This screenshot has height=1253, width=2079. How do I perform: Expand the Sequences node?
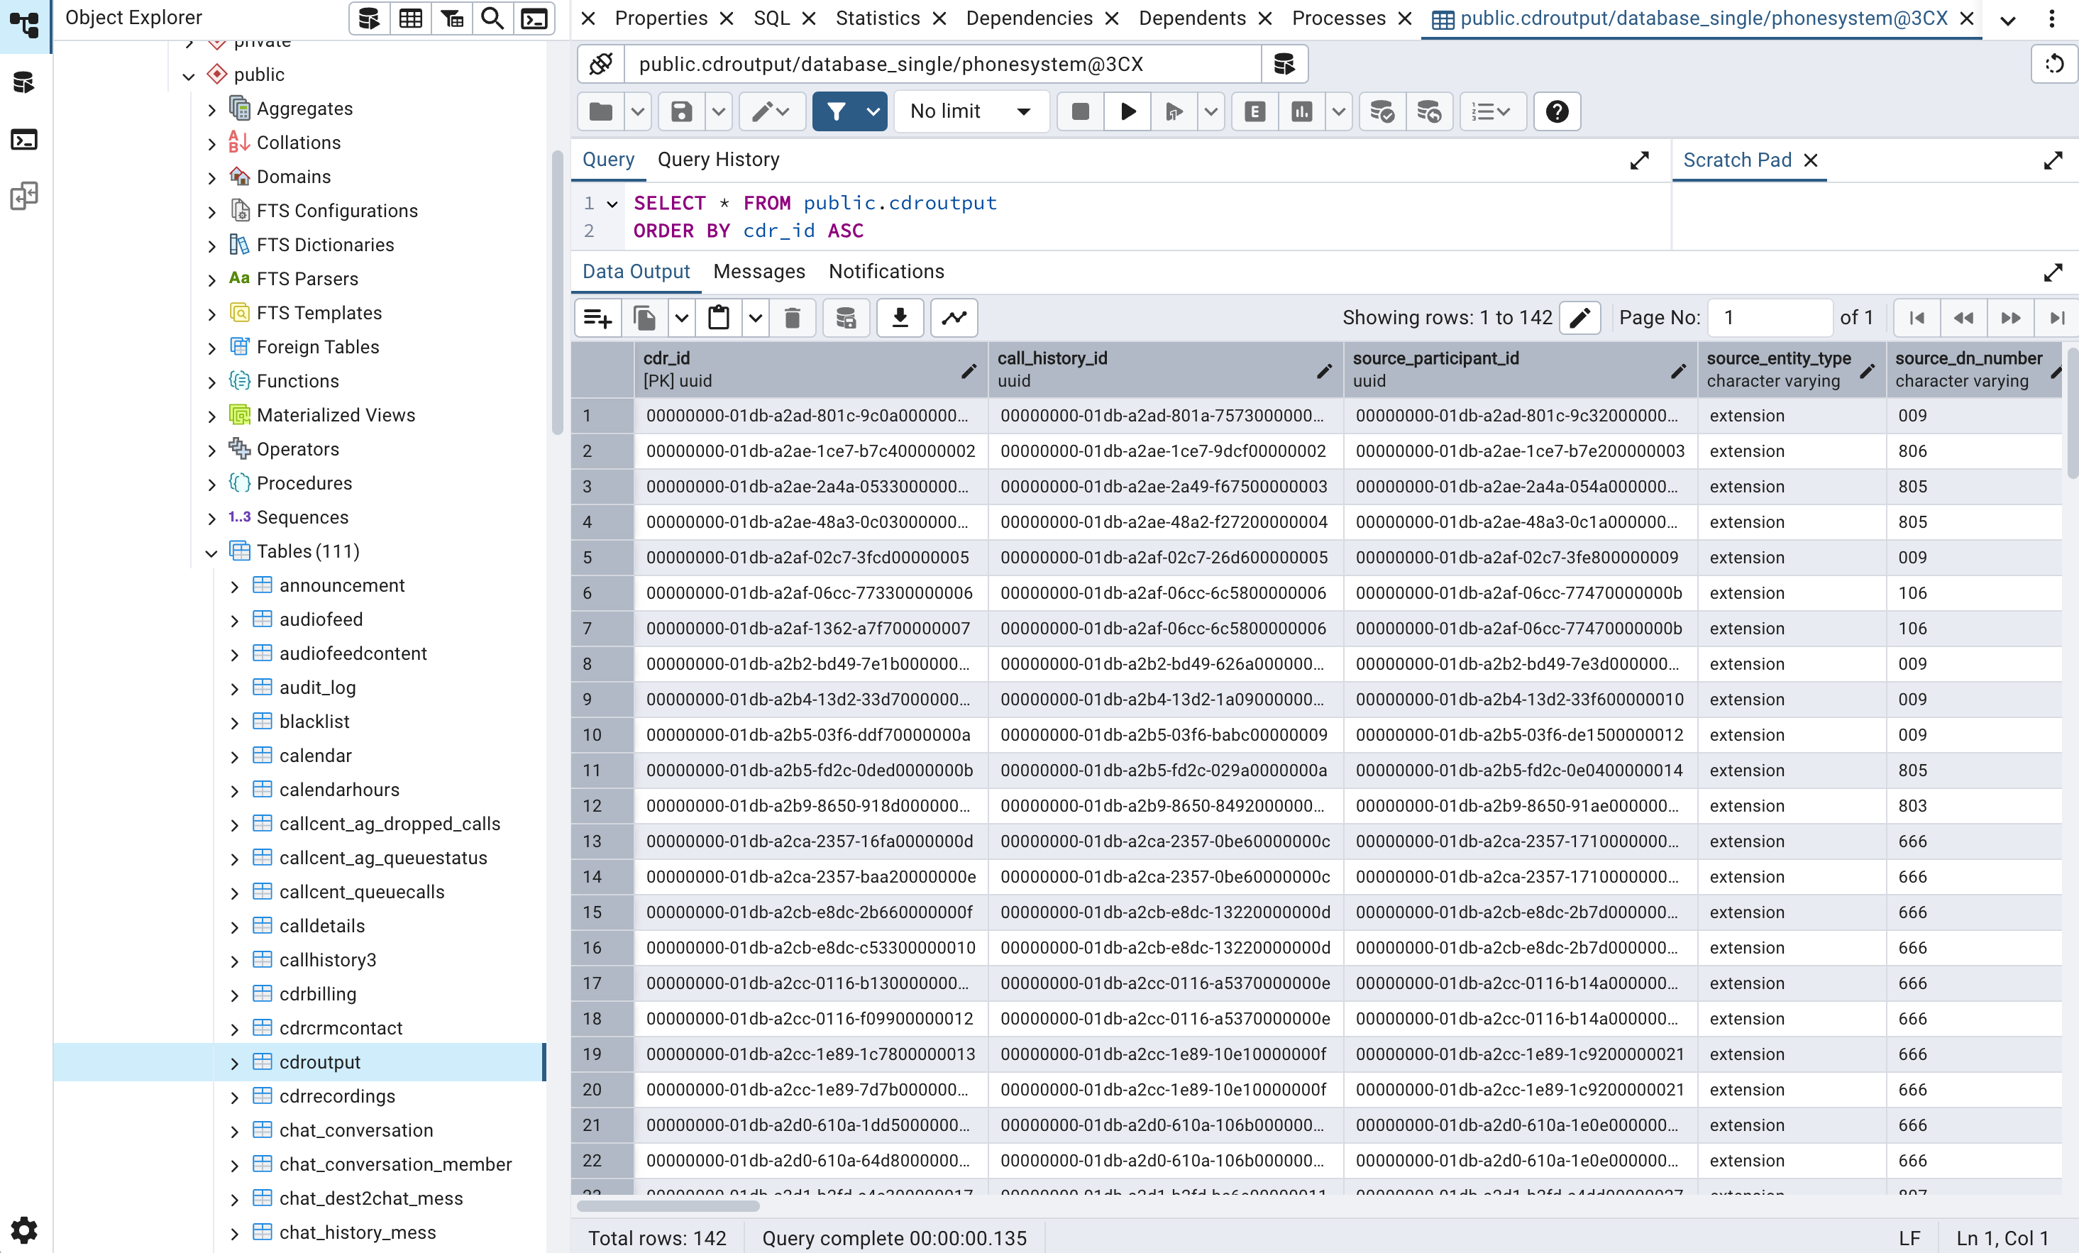211,518
